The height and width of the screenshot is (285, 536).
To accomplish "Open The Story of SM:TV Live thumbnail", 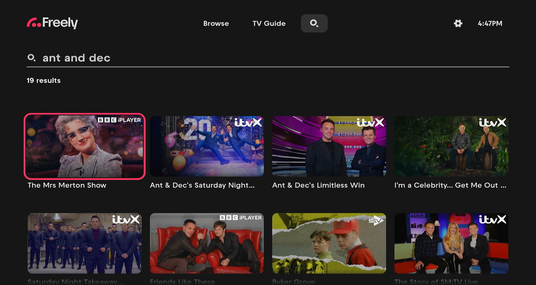I will coord(452,243).
